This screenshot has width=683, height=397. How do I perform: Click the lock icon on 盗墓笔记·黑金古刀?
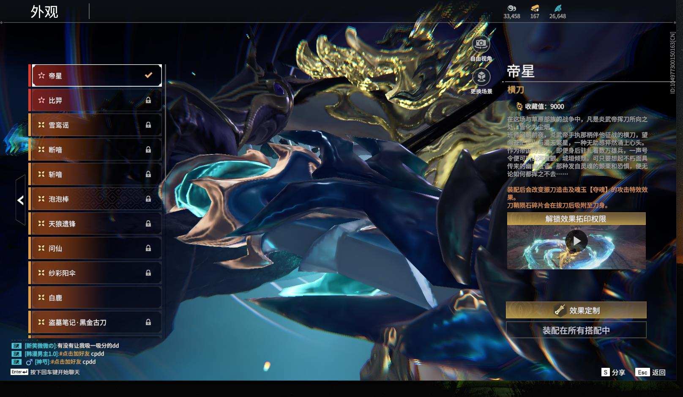click(x=148, y=322)
